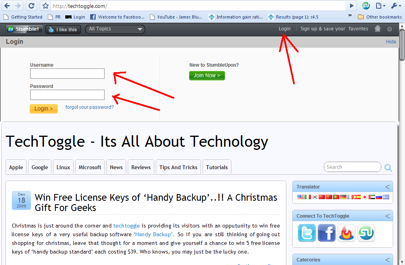Translate using the US flag
Viewport: 405px width, 265px height.
[301, 197]
